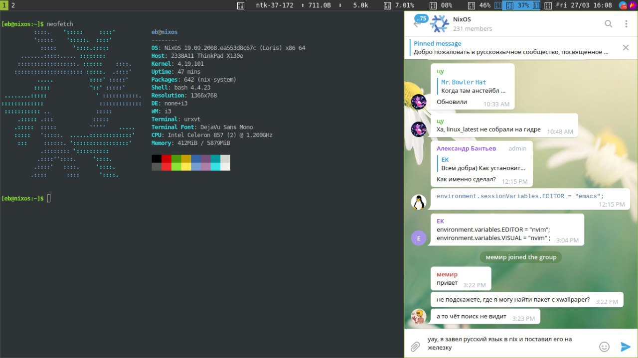
Task: Click the 'Как именно сделал?' message text
Action: tap(466, 179)
